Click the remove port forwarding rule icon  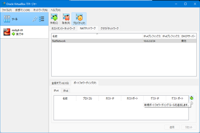tap(192, 103)
